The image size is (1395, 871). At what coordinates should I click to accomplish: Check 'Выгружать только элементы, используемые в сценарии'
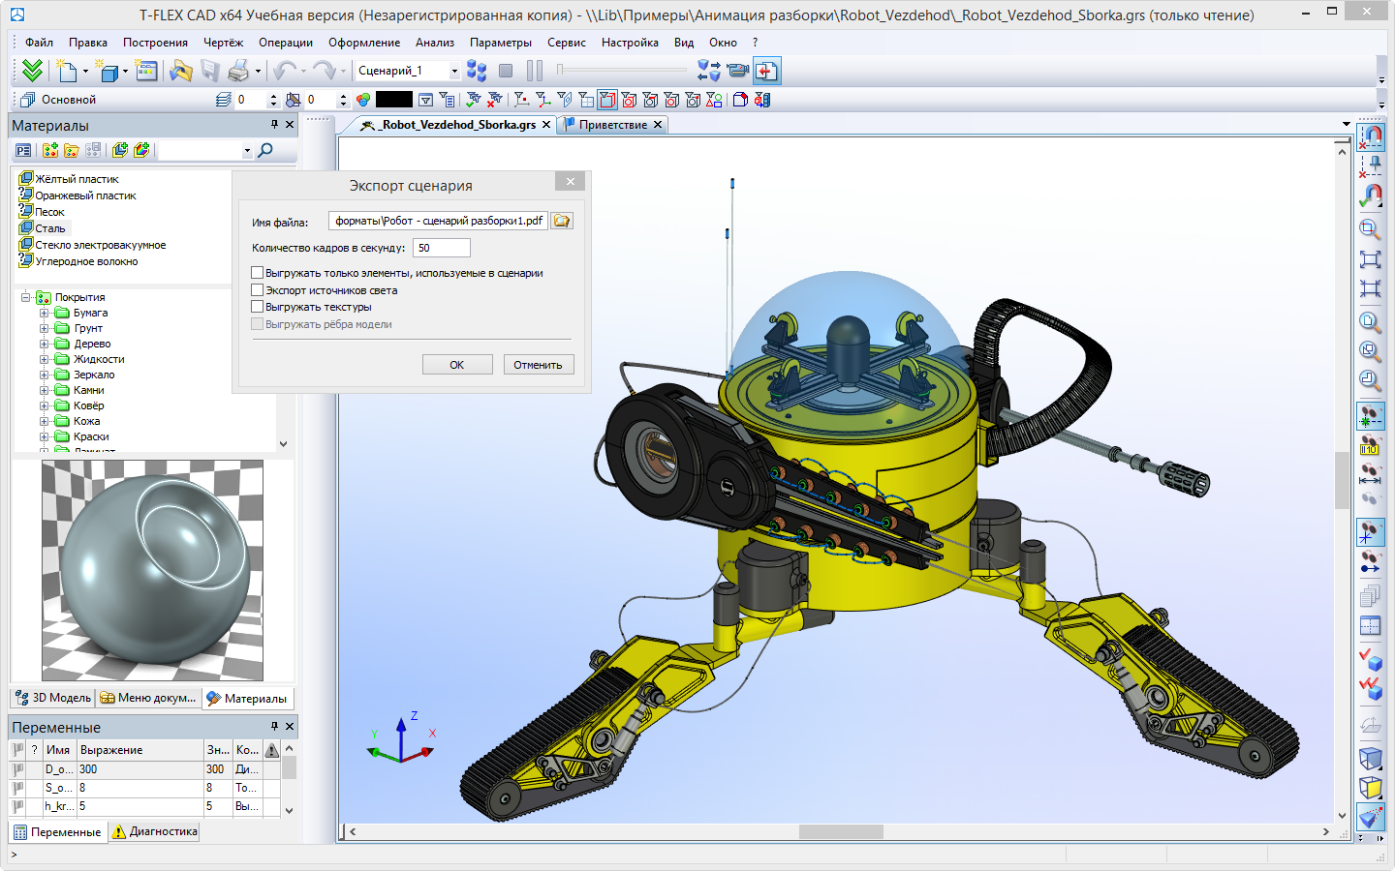click(x=258, y=273)
